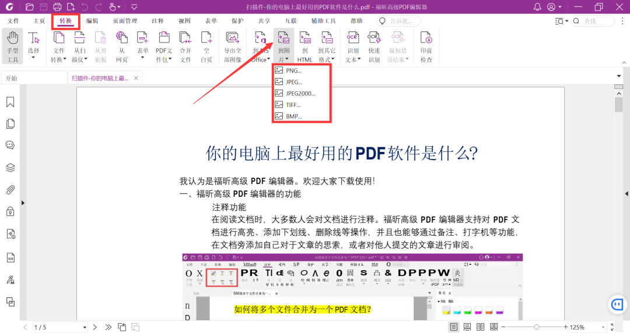Open the pages thumbnail panel in sidebar
Viewport: 630px width, 333px height.
10,123
